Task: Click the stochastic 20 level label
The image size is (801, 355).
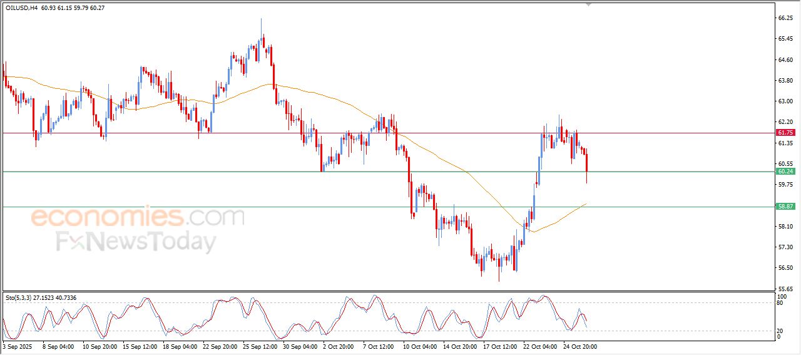Action: [779, 331]
